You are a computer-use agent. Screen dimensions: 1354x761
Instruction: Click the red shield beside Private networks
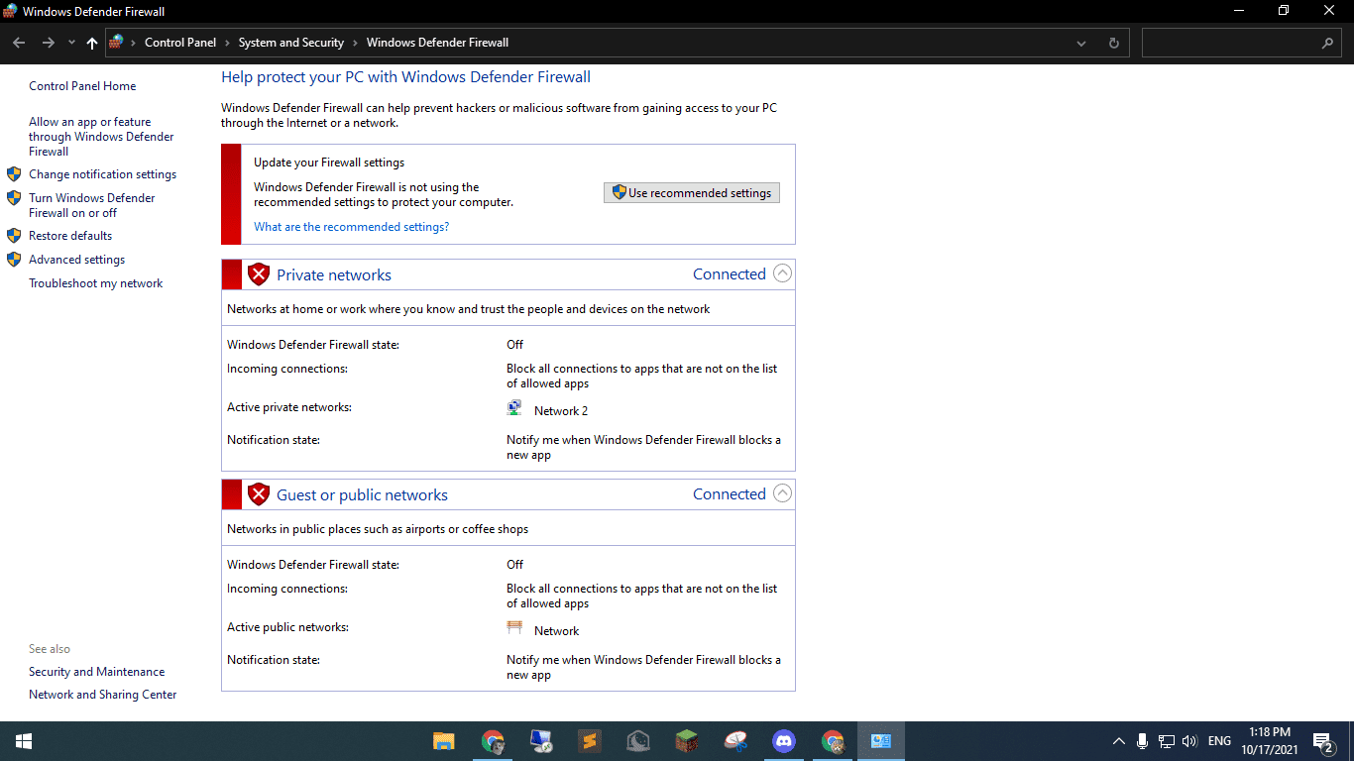(x=259, y=274)
